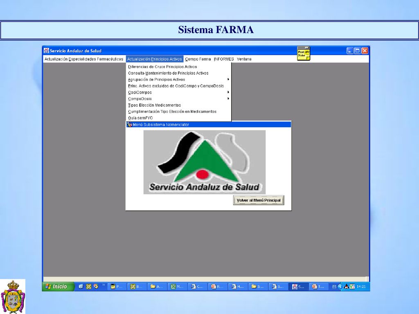Click the Menú Subsistema Nomenclator window icon
Viewport: 419px width, 314px height.
click(130, 124)
